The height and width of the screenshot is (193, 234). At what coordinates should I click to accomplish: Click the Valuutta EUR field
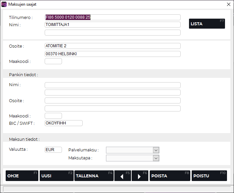pos(53,150)
